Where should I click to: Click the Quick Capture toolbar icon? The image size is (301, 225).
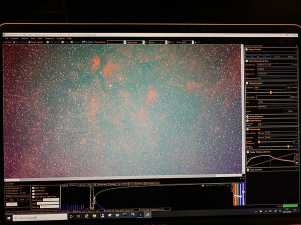coord(29,42)
